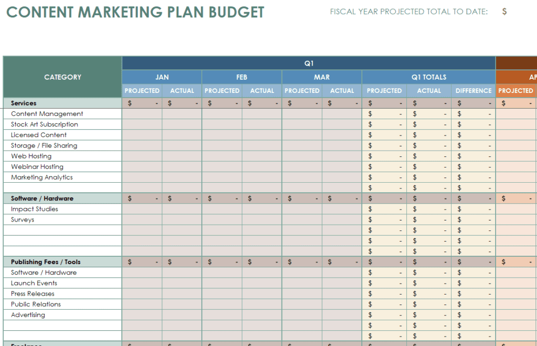Select the CATEGORY header cell
The height and width of the screenshot is (346, 537).
pos(63,77)
